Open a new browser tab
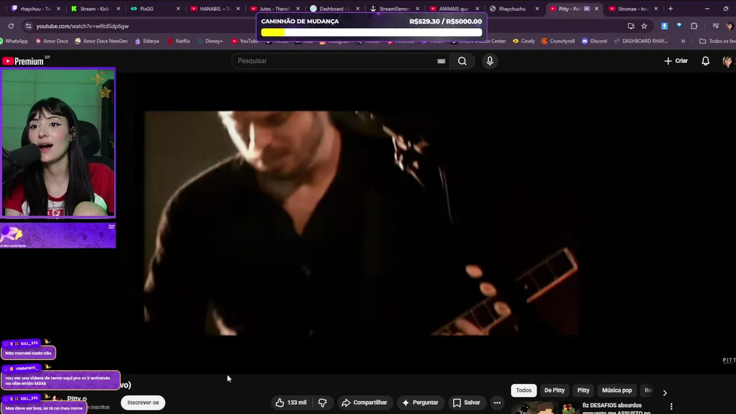Image resolution: width=736 pixels, height=414 pixels. [x=670, y=9]
